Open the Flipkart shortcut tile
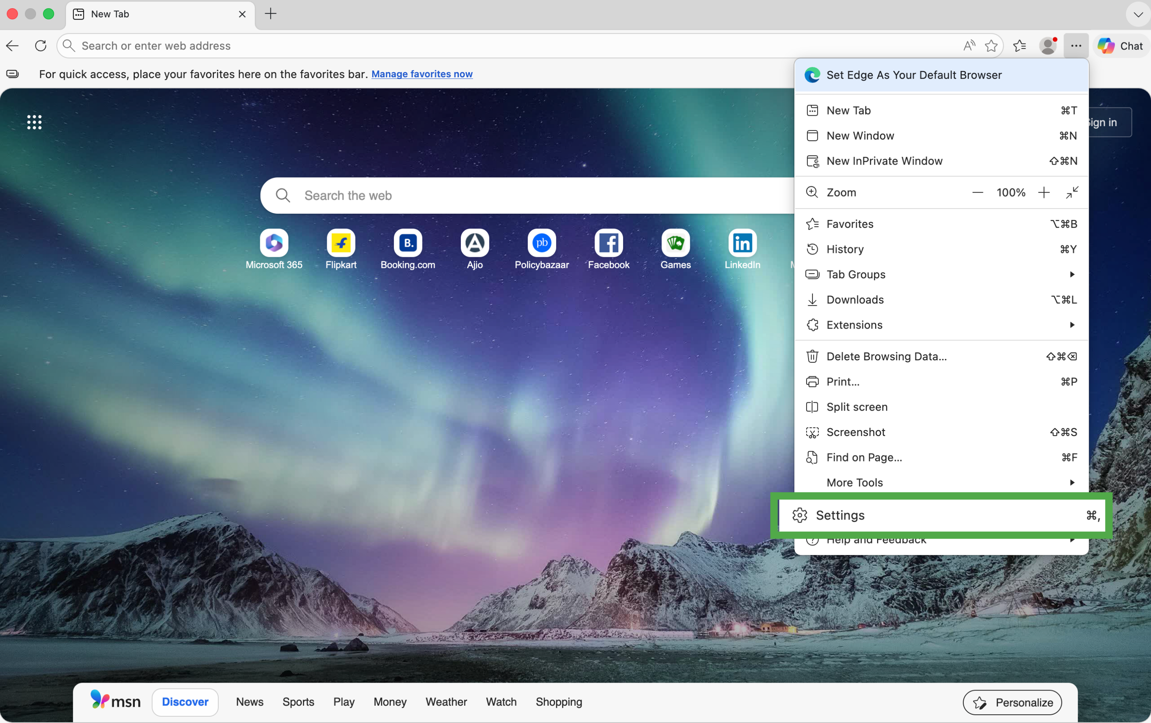Viewport: 1151px width, 723px height. [341, 250]
